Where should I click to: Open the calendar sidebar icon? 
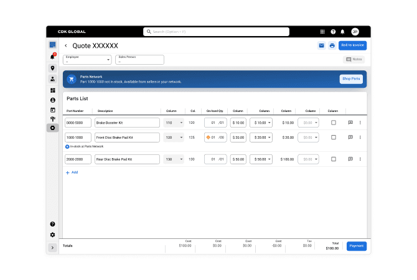click(x=53, y=110)
